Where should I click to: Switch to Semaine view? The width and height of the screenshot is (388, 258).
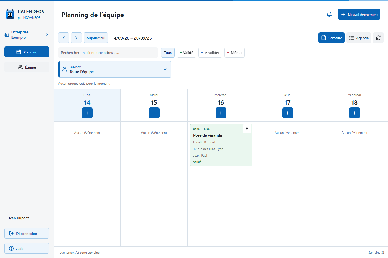tap(331, 38)
